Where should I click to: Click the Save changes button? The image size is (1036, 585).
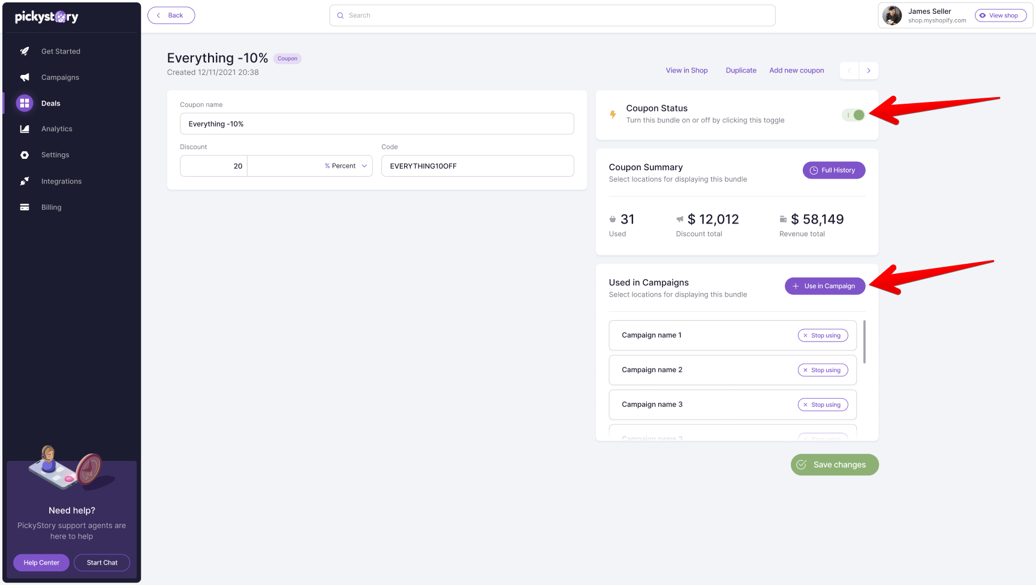tap(835, 465)
